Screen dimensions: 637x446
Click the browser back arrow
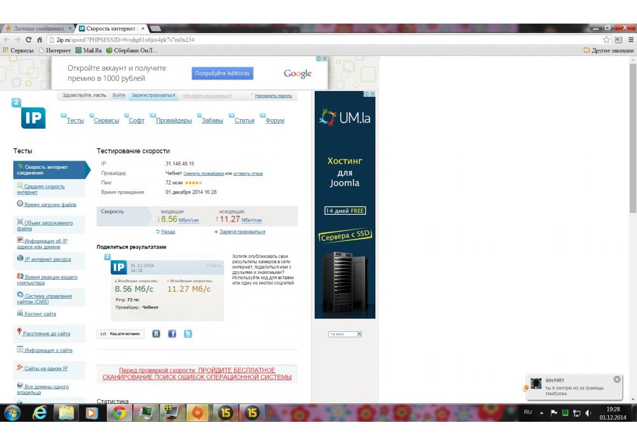point(6,40)
